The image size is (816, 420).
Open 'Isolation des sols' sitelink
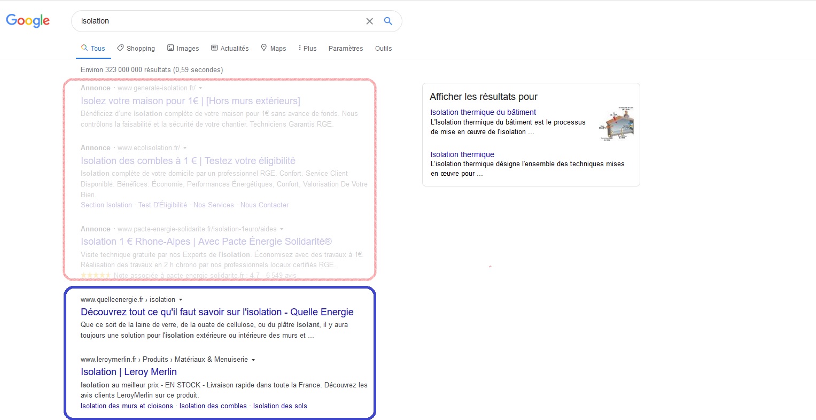pyautogui.click(x=280, y=406)
